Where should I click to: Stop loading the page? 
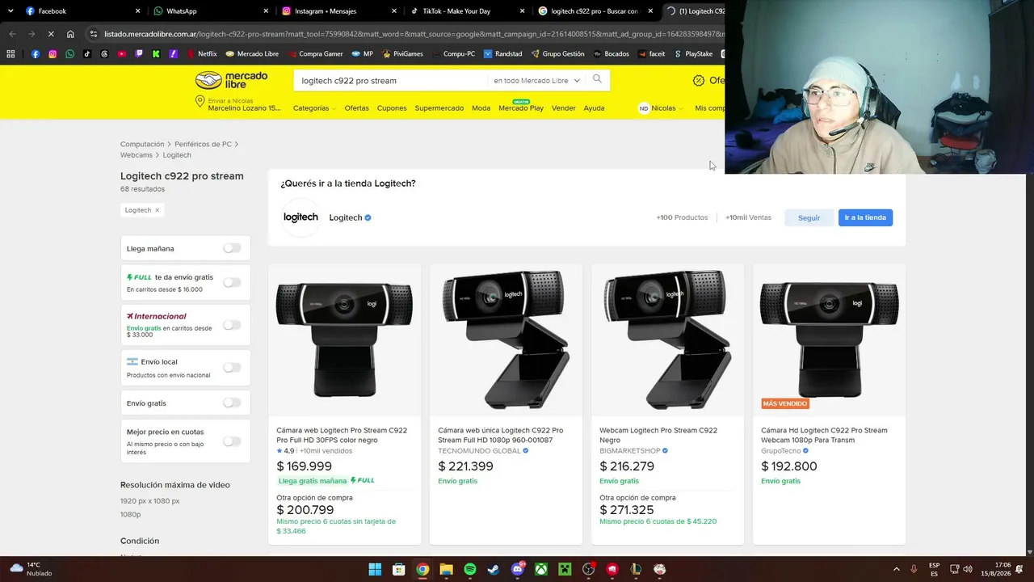point(50,34)
